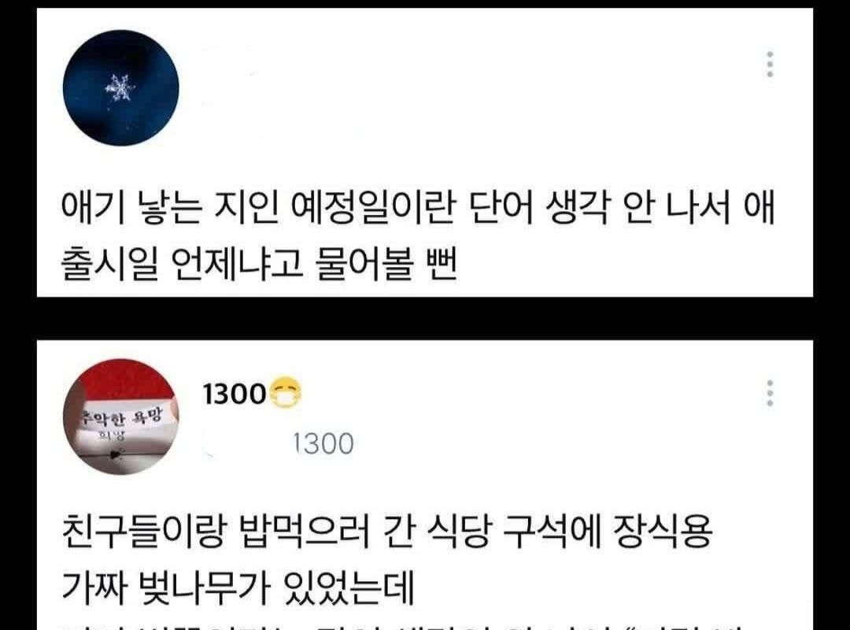Open the post line starting 애기 낳는 지인
The height and width of the screenshot is (630, 850).
419,207
